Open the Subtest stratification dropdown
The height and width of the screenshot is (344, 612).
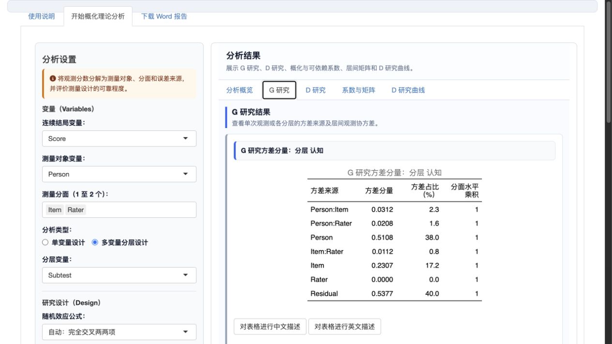[x=119, y=275]
